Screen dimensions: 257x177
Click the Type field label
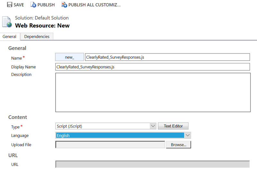[x=15, y=127]
